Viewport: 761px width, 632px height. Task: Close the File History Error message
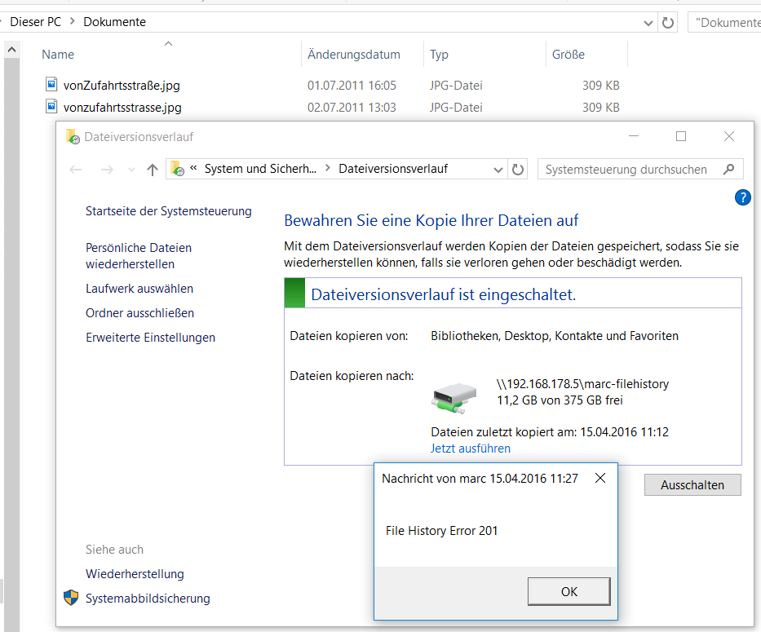coord(600,479)
